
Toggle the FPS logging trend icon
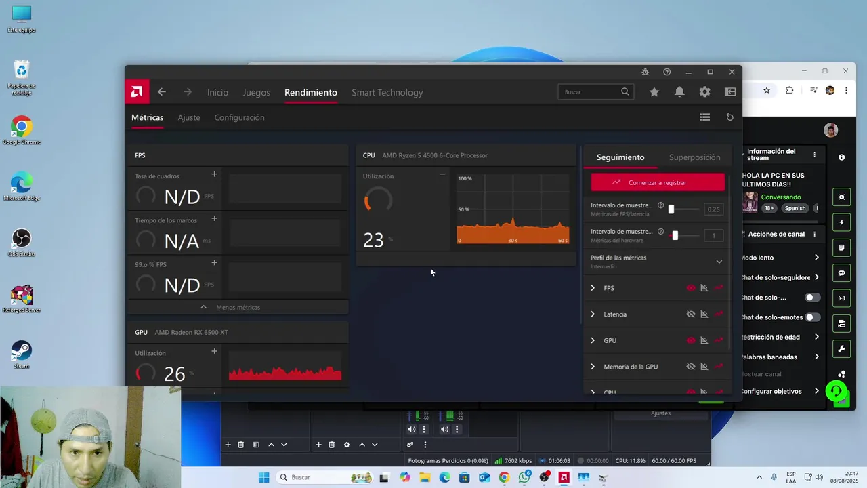point(719,288)
